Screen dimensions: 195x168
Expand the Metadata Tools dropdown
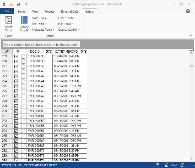[43, 30]
